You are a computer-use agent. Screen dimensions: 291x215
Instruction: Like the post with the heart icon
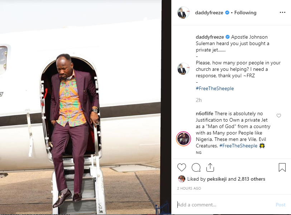pyautogui.click(x=181, y=167)
